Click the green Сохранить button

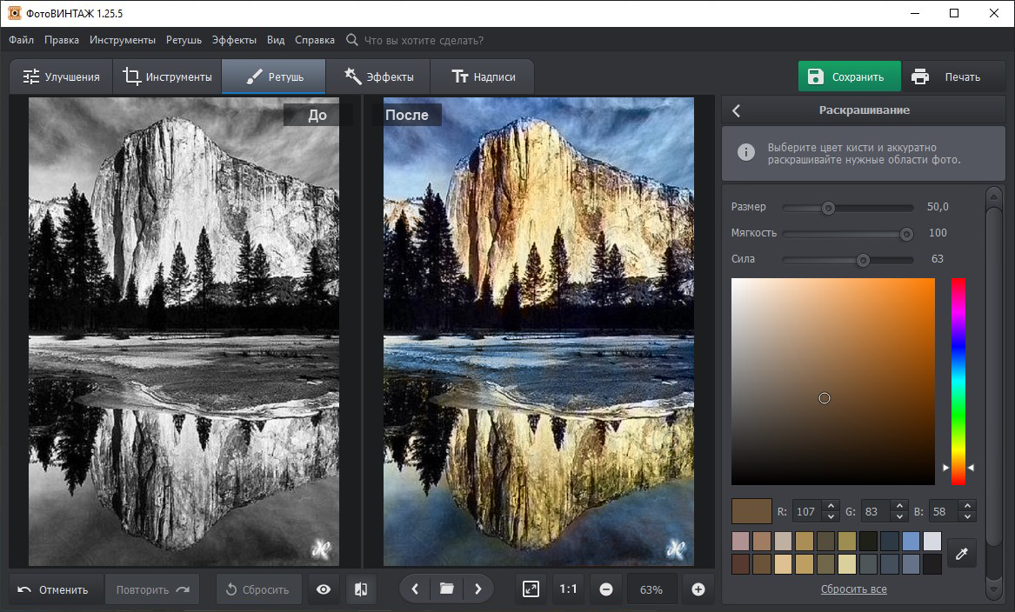point(849,76)
